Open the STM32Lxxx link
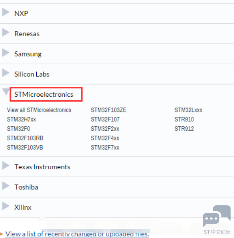 188,110
